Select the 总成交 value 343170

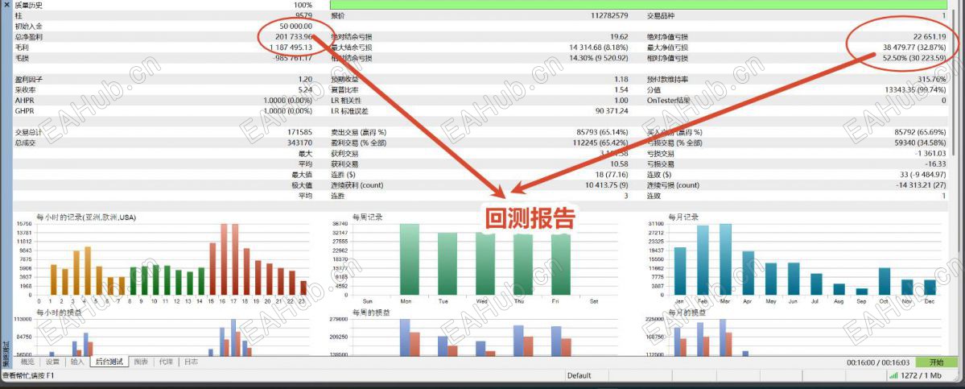click(x=300, y=143)
